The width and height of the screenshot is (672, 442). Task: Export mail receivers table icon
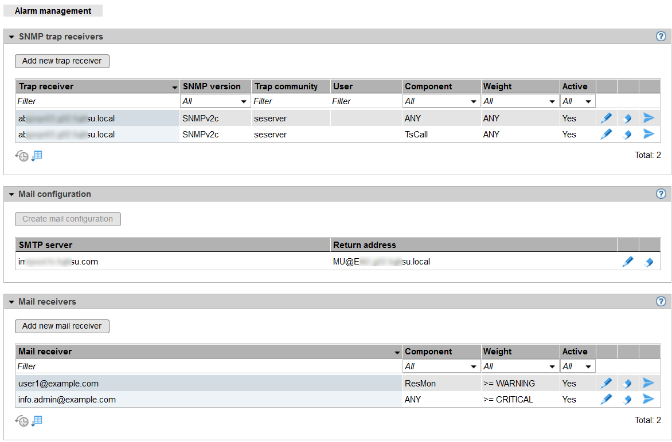(37, 421)
